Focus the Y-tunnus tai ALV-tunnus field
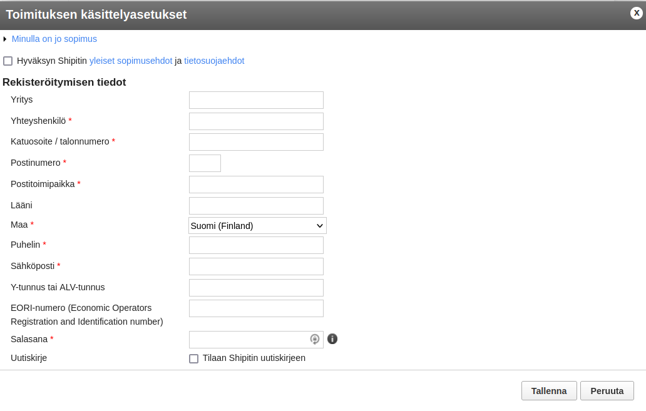The height and width of the screenshot is (411, 646). [x=256, y=288]
